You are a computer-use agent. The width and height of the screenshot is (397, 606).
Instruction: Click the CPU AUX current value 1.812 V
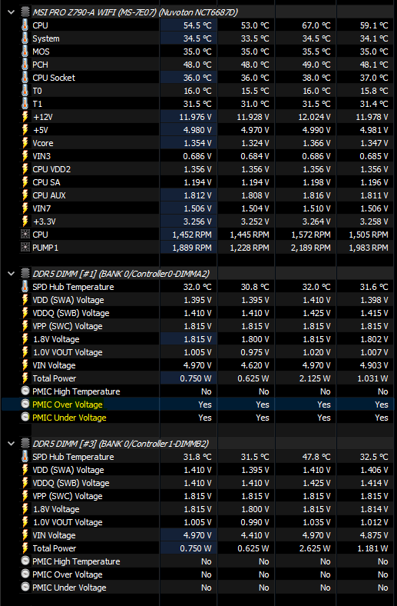coord(197,195)
